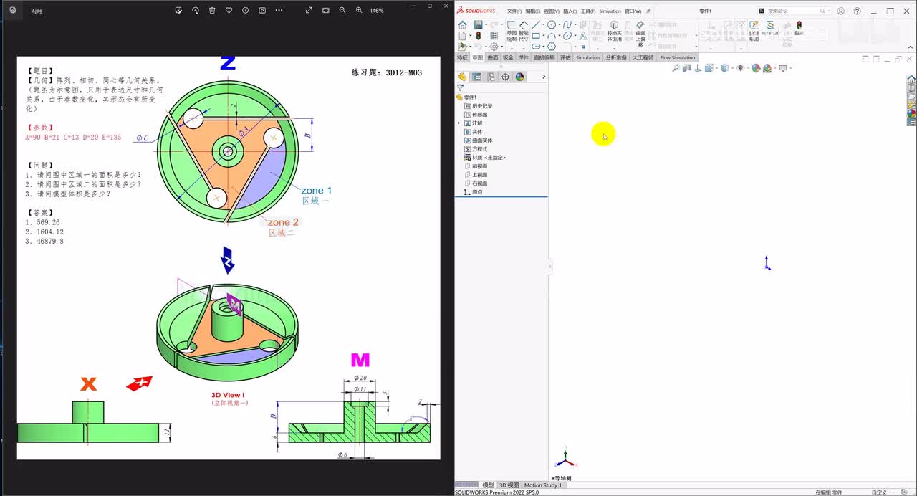Click the 146% zoom level text
The image size is (917, 496).
pos(377,11)
